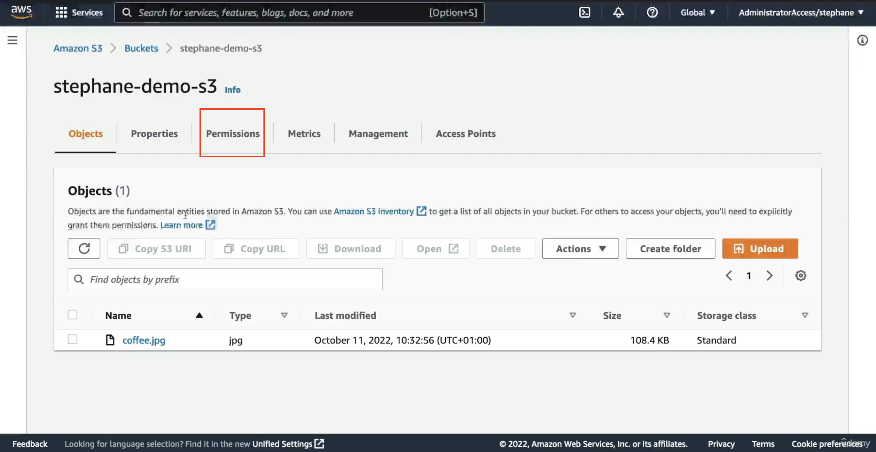Go to previous page of objects
This screenshot has height=452, width=876.
point(728,276)
